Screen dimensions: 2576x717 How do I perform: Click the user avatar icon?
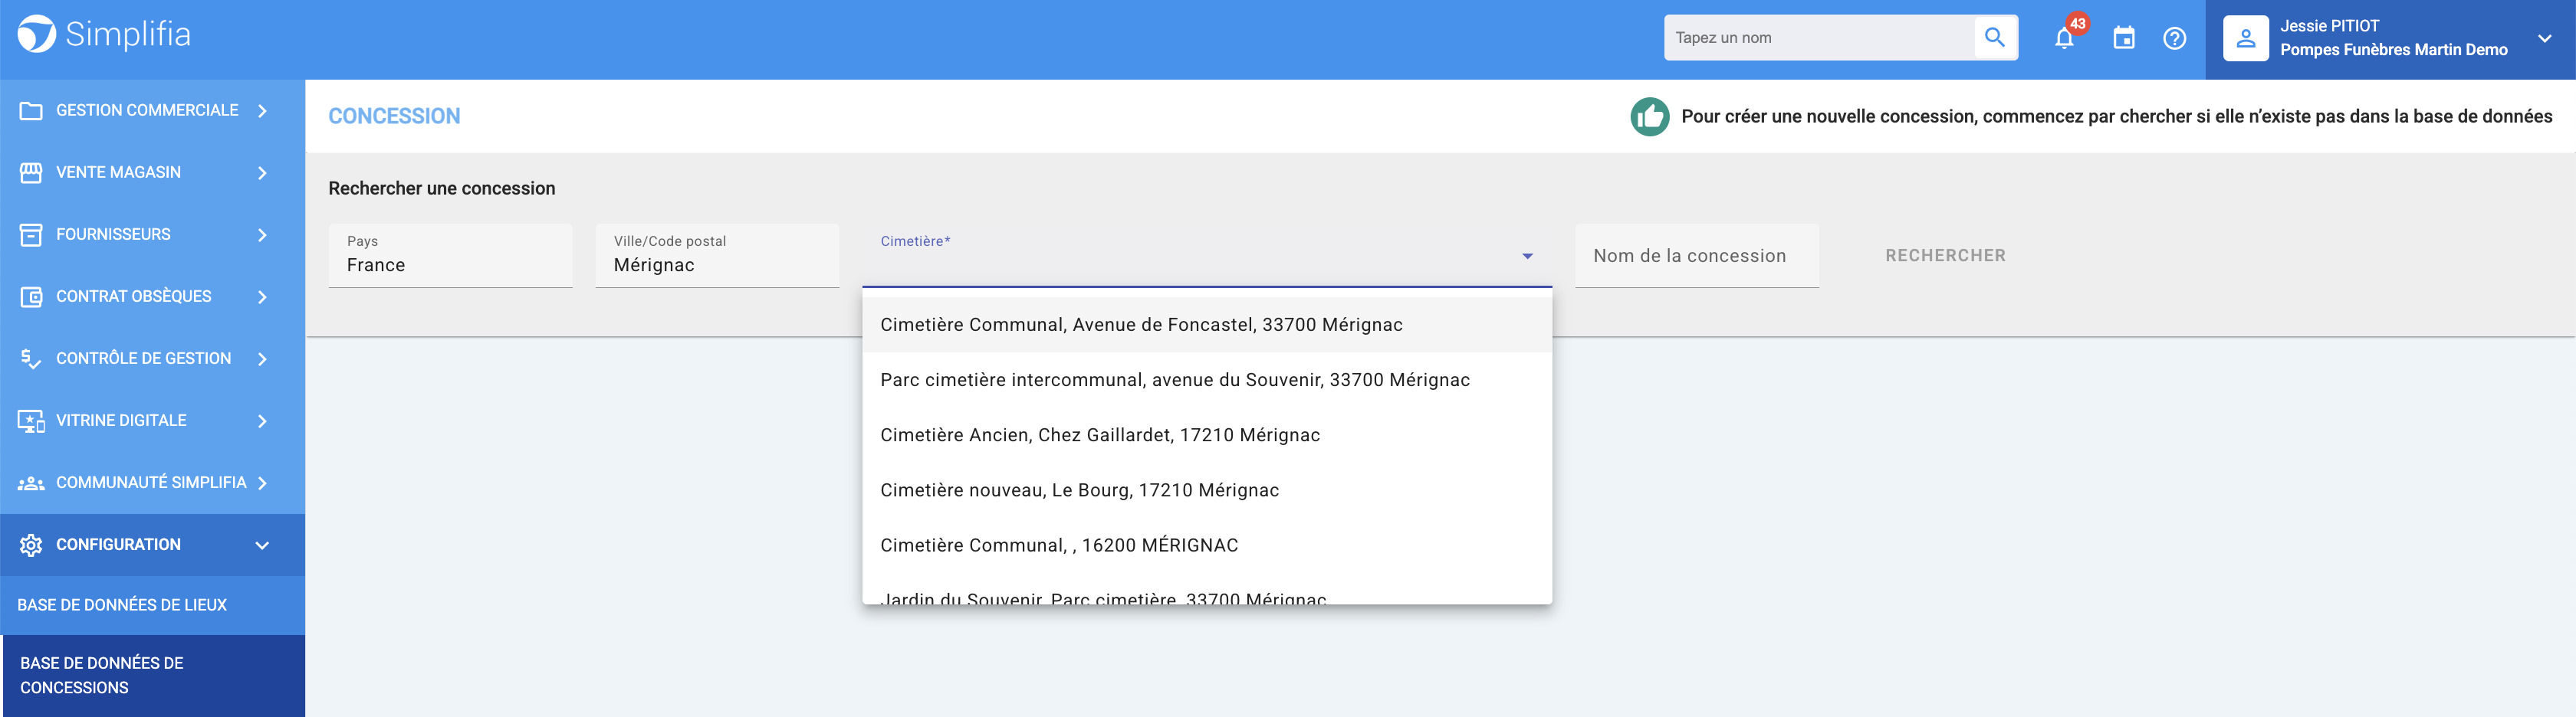[2246, 38]
